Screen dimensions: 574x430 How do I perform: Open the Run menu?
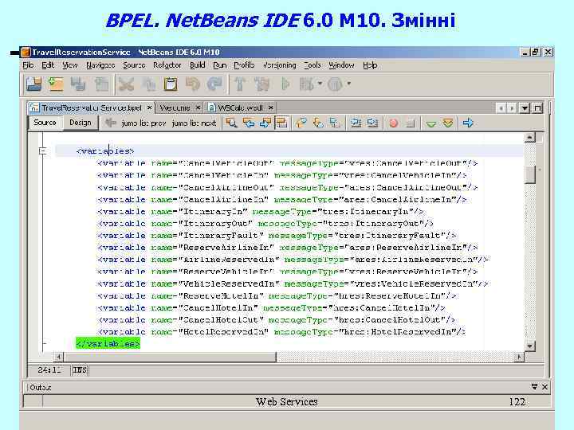(220, 65)
